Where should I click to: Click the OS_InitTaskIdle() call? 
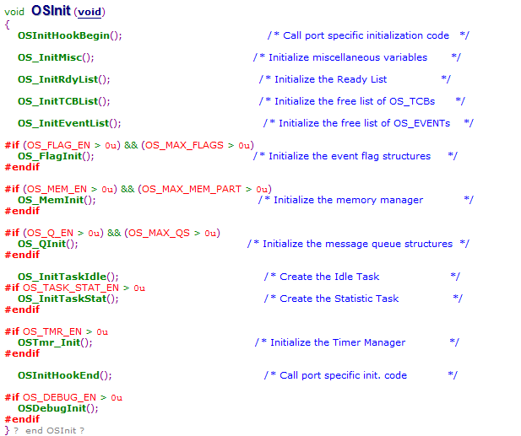(68, 277)
